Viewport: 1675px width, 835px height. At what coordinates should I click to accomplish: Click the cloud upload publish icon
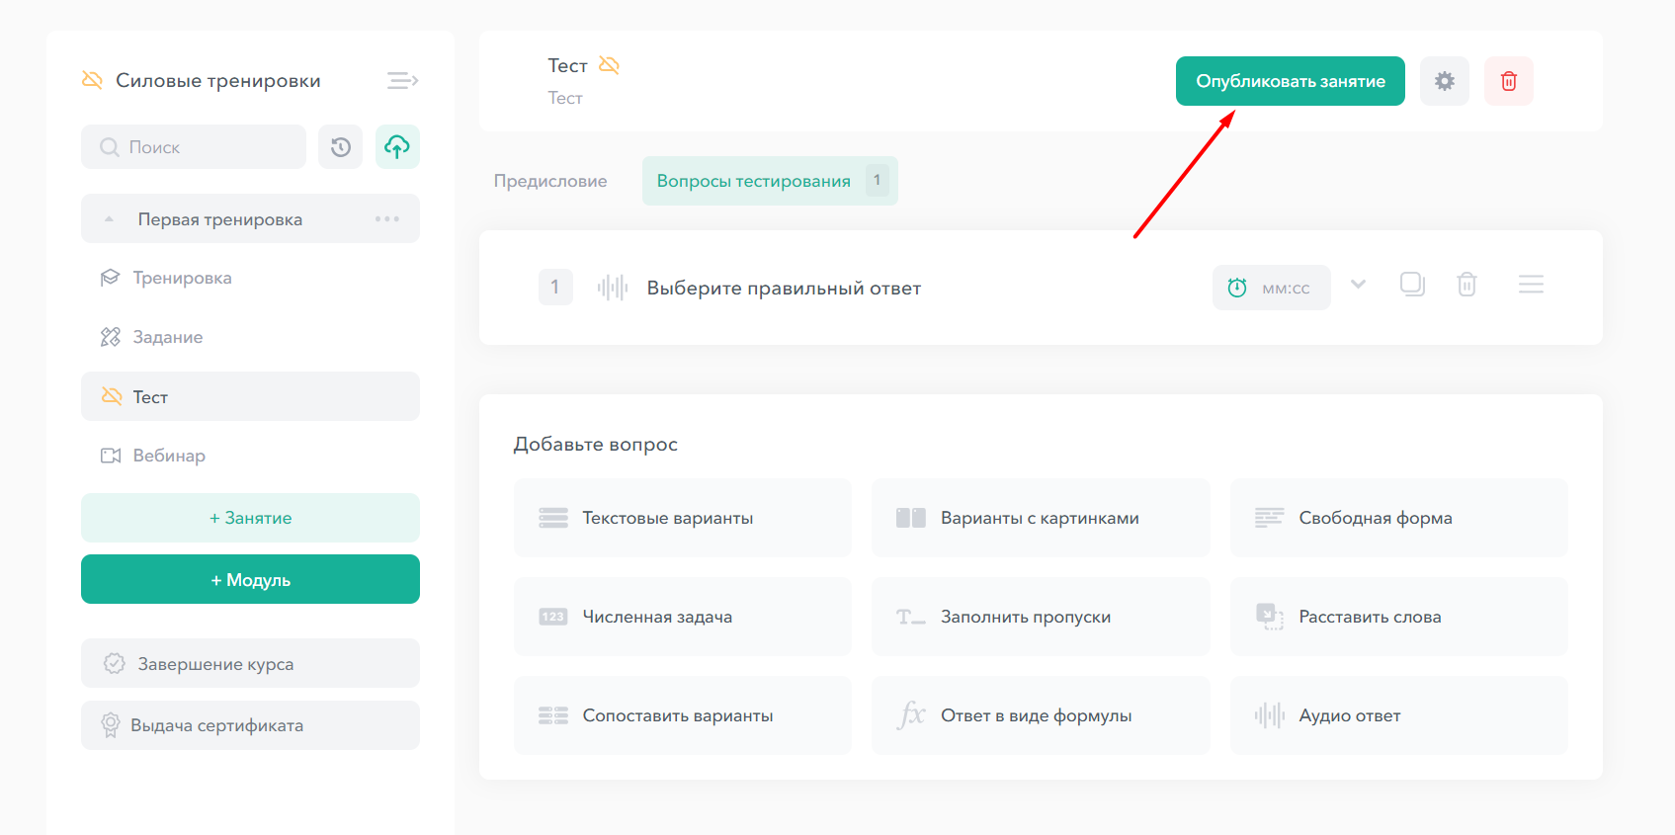[397, 147]
